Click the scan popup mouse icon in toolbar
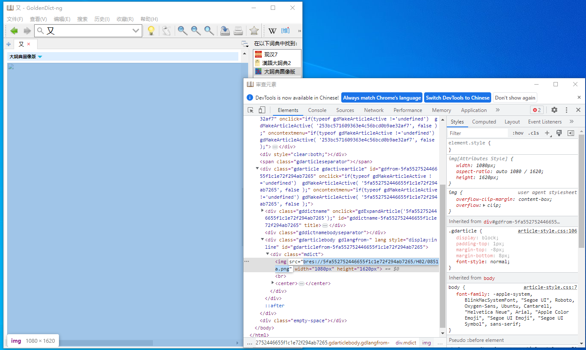586x350 pixels. tap(167, 30)
